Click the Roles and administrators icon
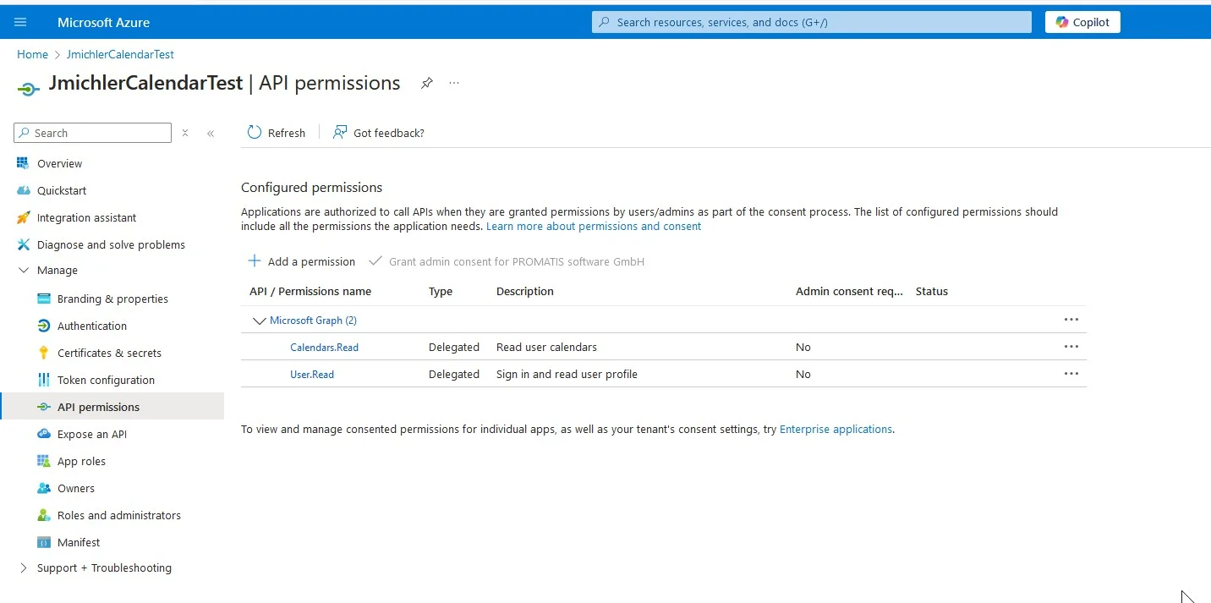Image resolution: width=1211 pixels, height=603 pixels. 44,515
